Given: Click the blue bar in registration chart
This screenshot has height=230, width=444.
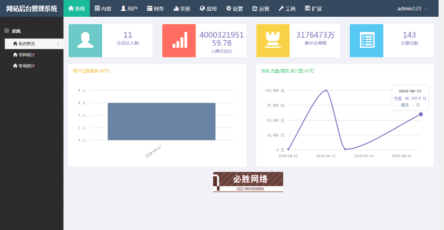Looking at the screenshot, I should (161, 122).
